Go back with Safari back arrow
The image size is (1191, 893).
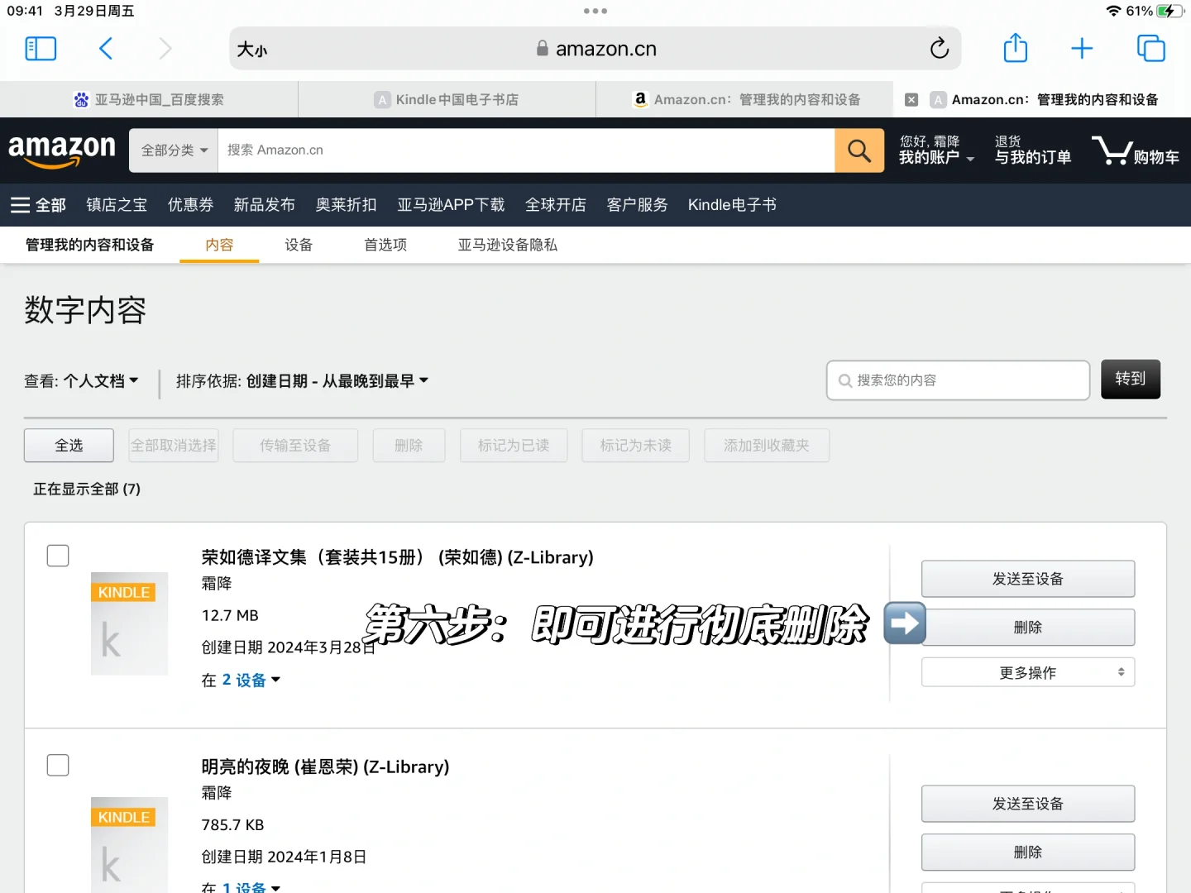[106, 49]
